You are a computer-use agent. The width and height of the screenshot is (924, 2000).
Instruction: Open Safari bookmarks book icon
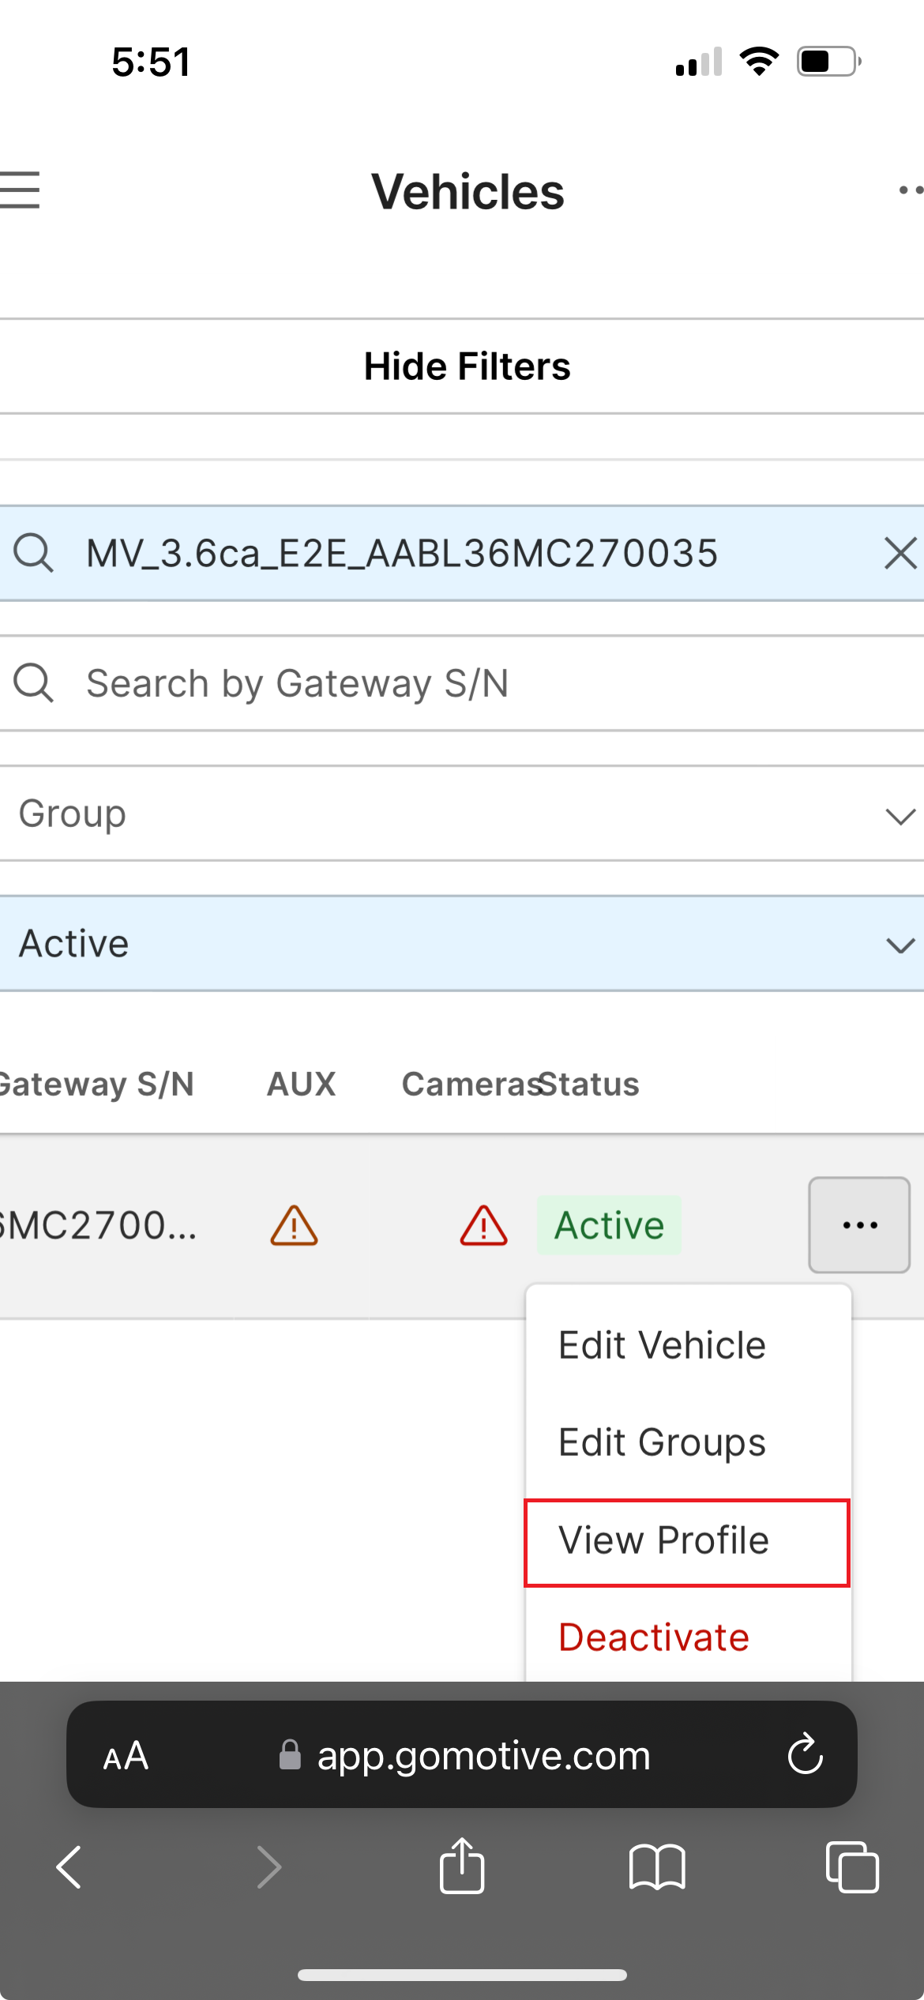[657, 1867]
